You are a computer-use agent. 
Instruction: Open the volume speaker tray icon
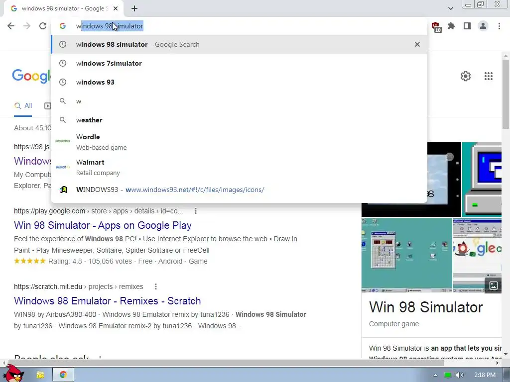coord(459,375)
